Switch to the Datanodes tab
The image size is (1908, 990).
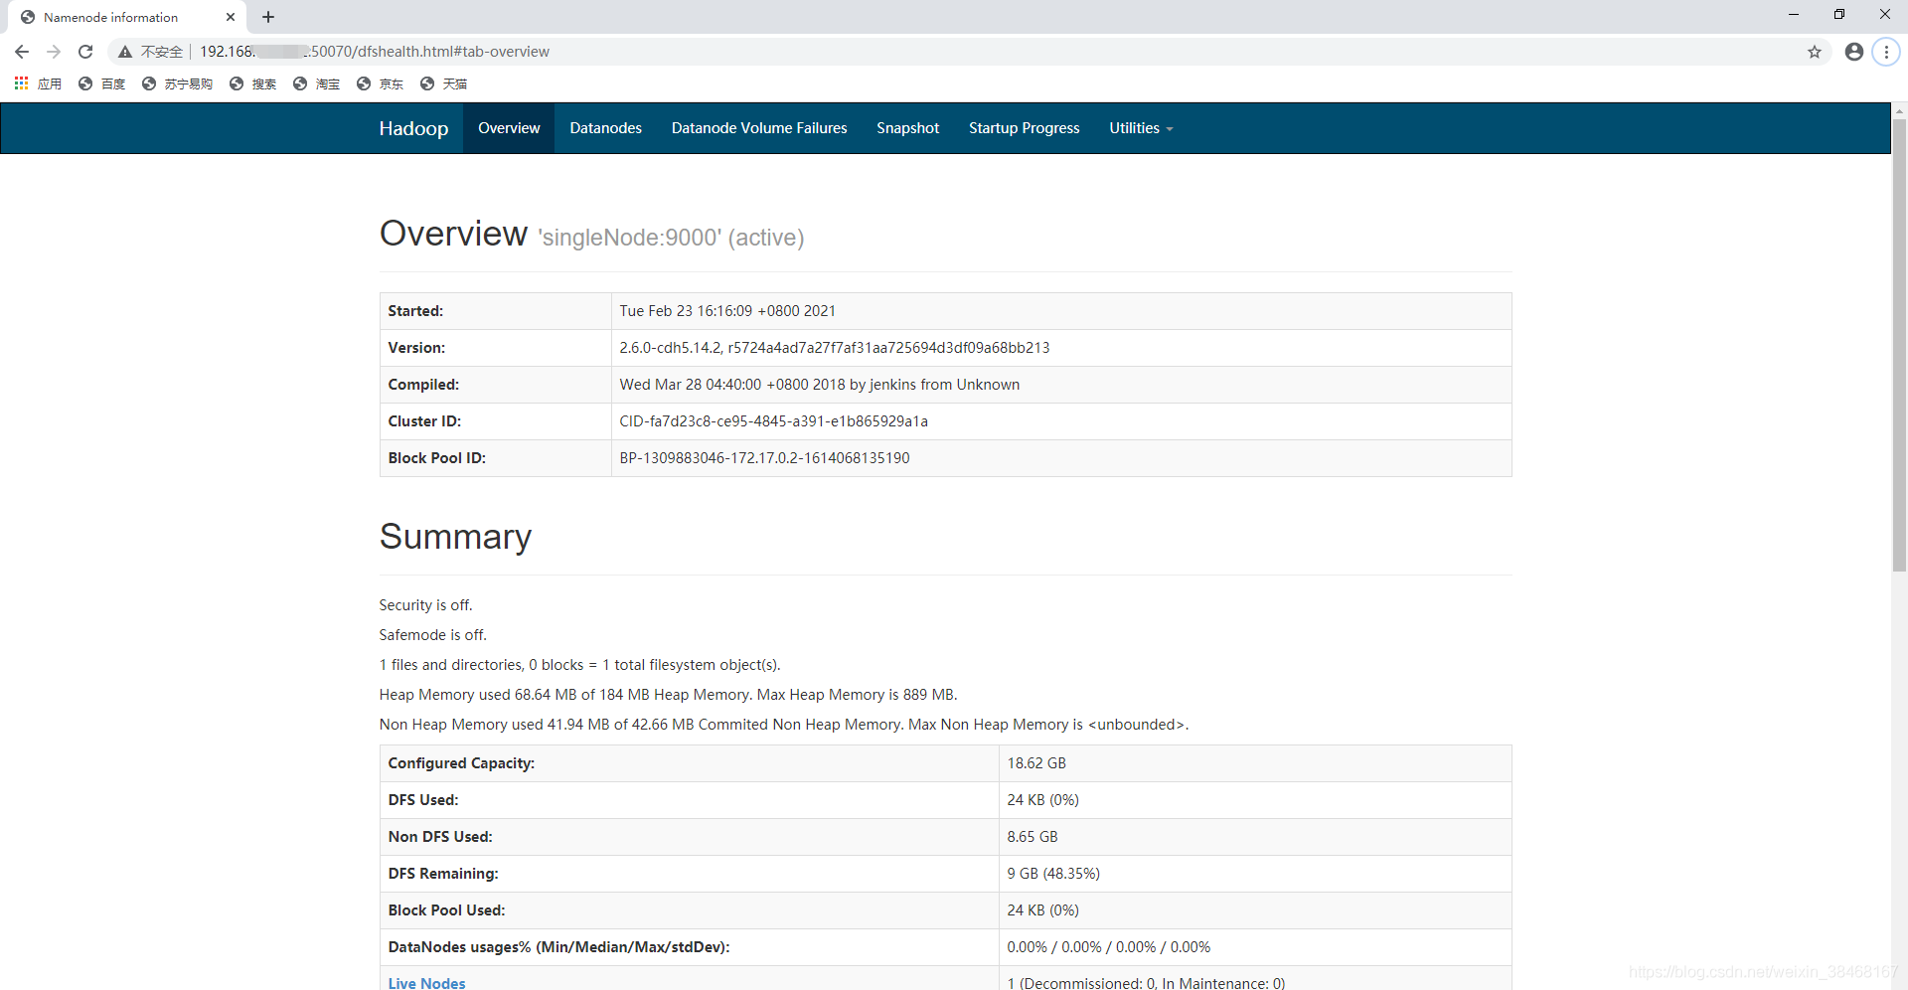pyautogui.click(x=605, y=128)
